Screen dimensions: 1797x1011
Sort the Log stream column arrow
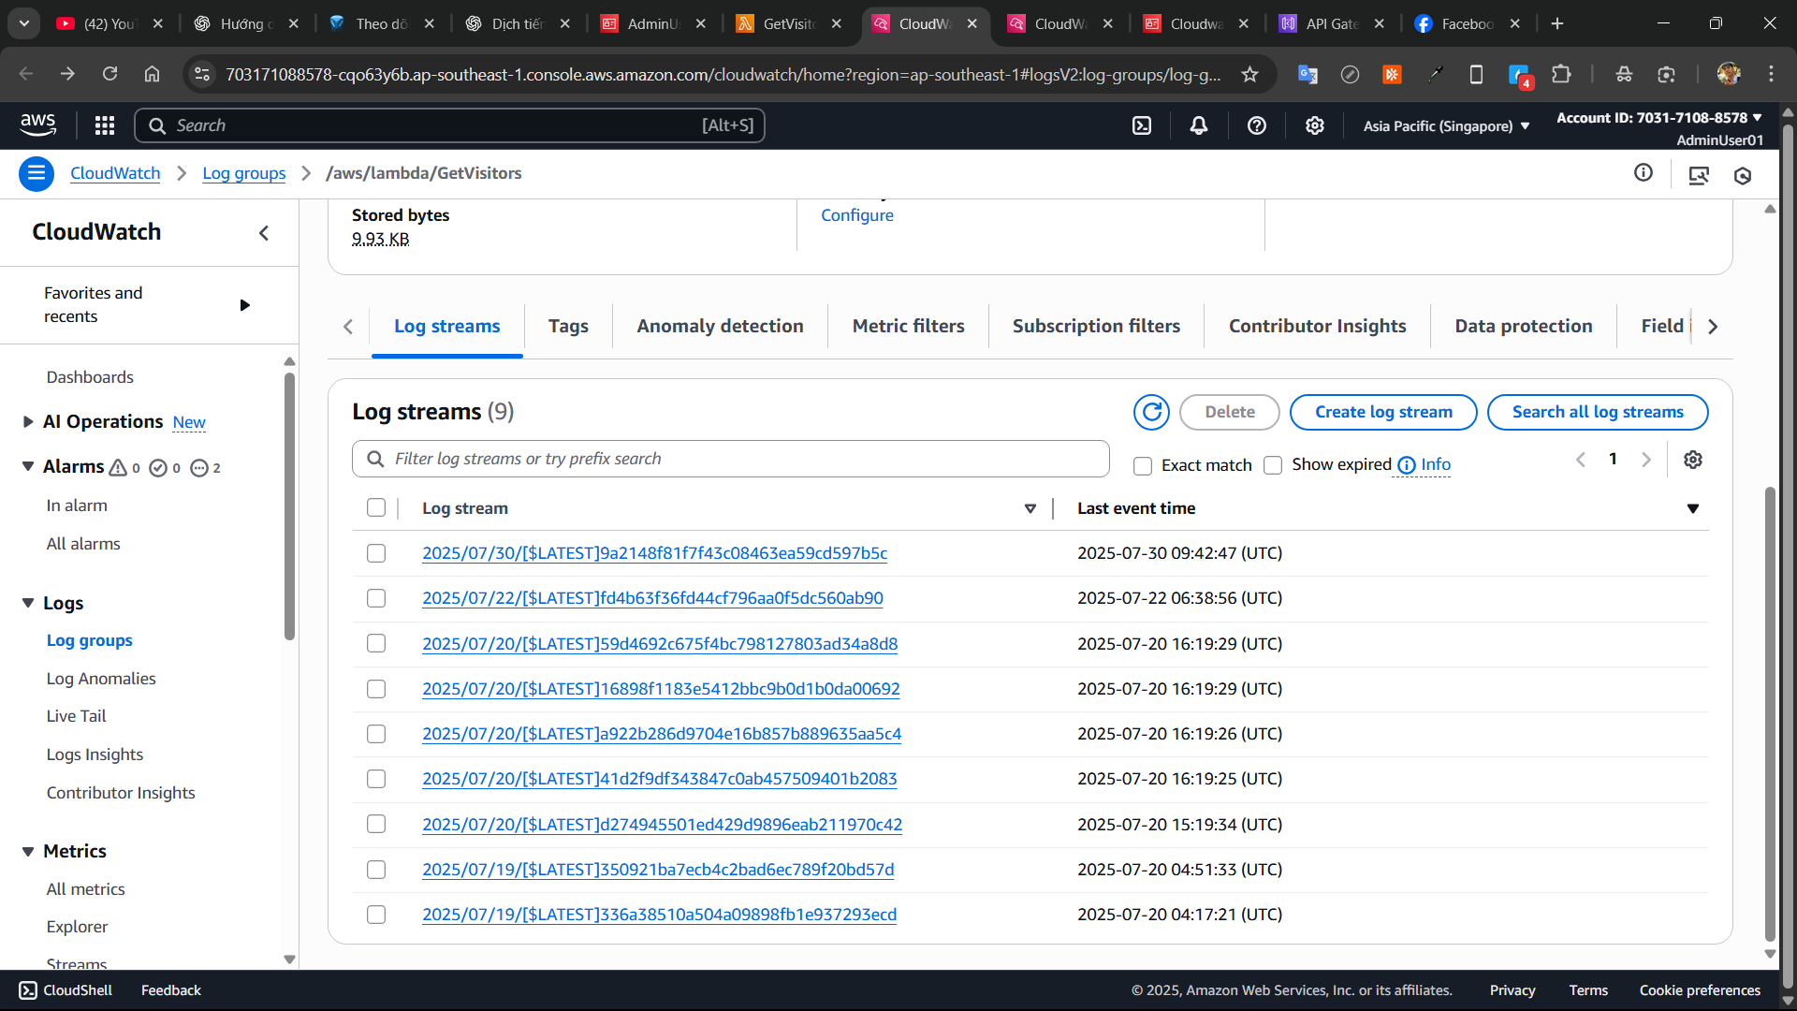click(x=1030, y=508)
